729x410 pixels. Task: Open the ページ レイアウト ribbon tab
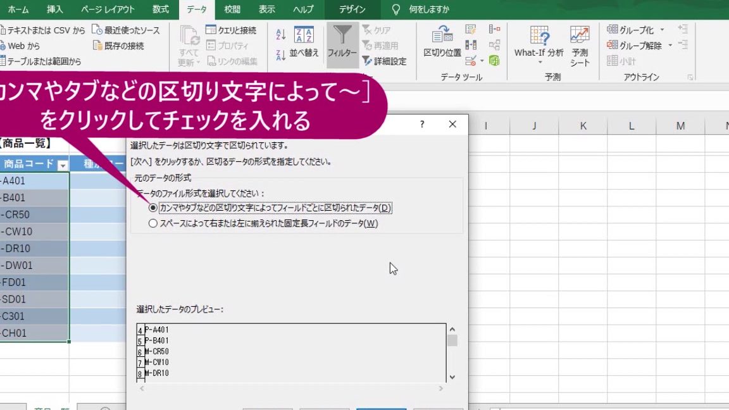pos(108,9)
